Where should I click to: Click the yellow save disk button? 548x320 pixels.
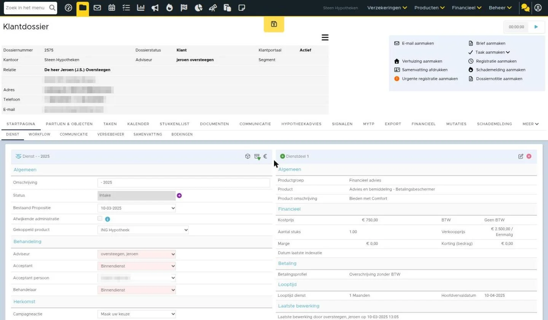(x=274, y=24)
